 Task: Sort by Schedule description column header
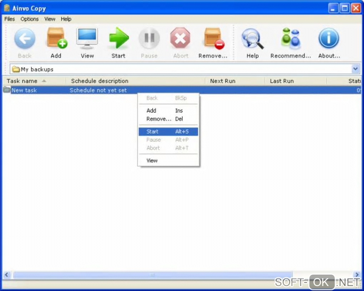(136, 81)
